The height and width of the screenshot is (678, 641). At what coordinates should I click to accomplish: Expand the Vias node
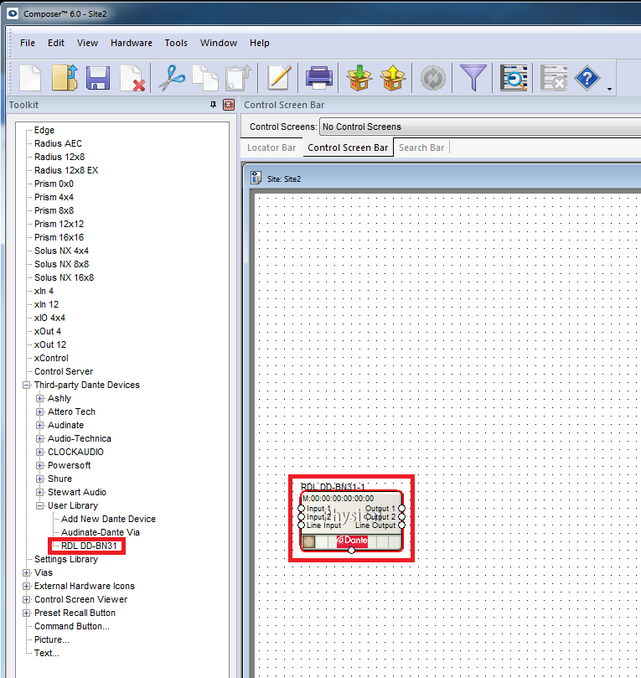tap(26, 572)
